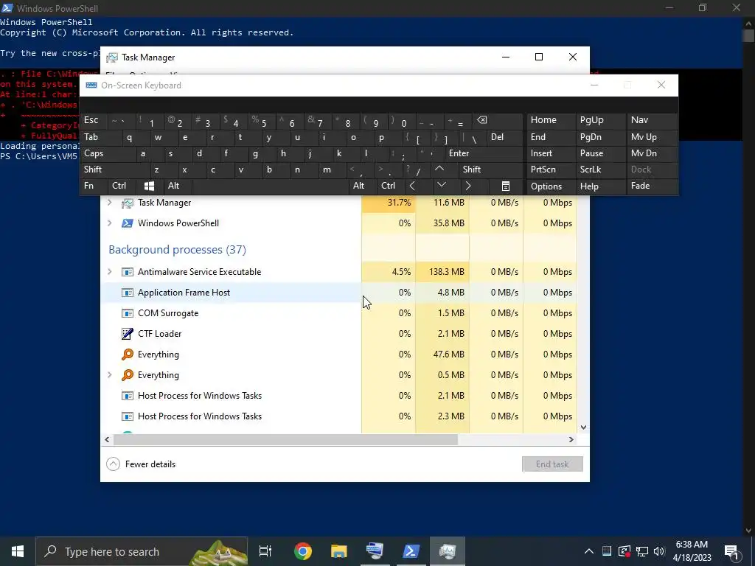755x566 pixels.
Task: Click the End task button
Action: tap(552, 464)
